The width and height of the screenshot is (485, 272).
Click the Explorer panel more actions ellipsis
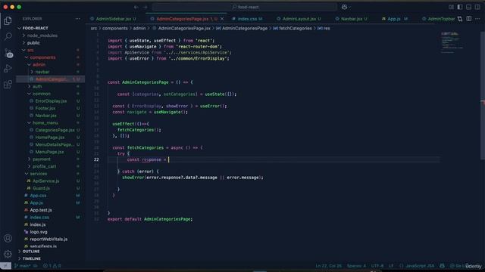coord(77,19)
